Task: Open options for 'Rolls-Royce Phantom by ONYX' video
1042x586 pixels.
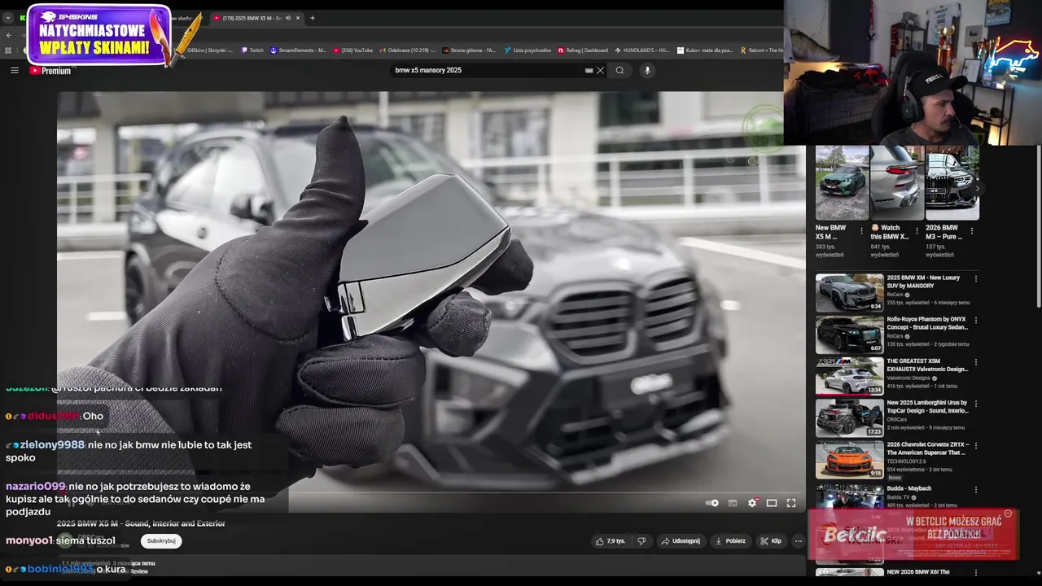Action: (976, 320)
